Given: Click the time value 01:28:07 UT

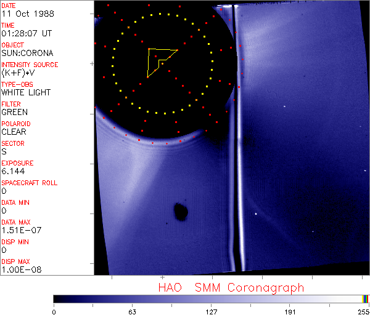Looking at the screenshot, I should pyautogui.click(x=26, y=34).
